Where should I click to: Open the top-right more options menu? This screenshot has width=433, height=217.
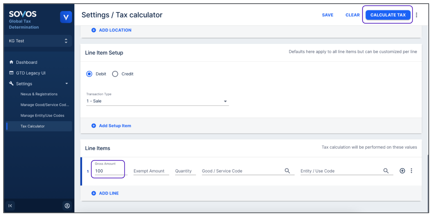point(416,15)
